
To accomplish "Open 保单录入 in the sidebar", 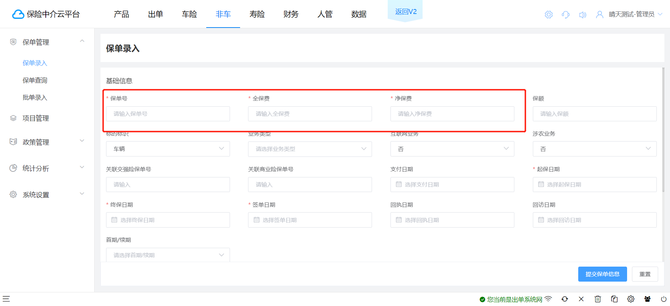I will point(35,63).
